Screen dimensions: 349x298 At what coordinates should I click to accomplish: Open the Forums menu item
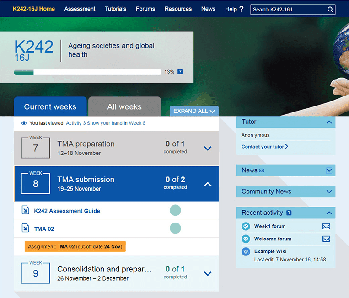click(x=145, y=9)
